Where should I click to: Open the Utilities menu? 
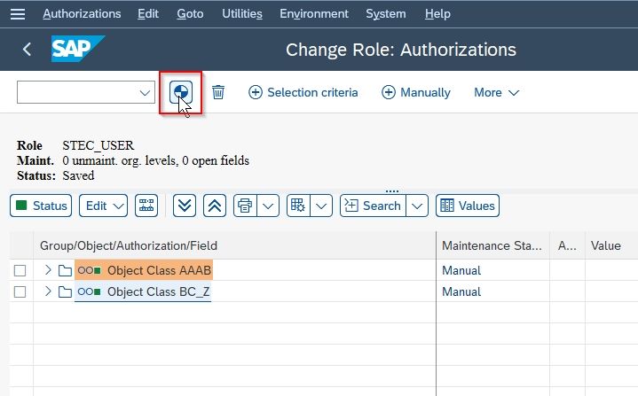242,14
